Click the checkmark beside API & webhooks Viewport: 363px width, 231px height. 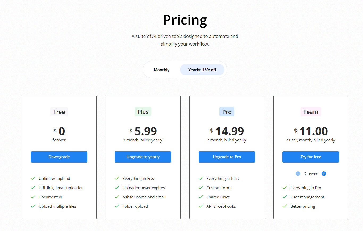tap(201, 206)
